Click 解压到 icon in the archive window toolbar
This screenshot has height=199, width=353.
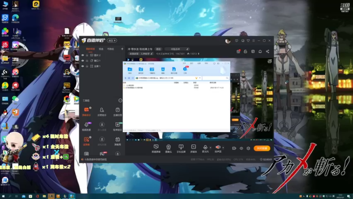(x=141, y=70)
